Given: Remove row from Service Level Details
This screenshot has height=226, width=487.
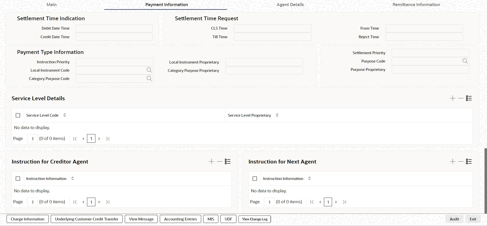Looking at the screenshot, I should 461,98.
